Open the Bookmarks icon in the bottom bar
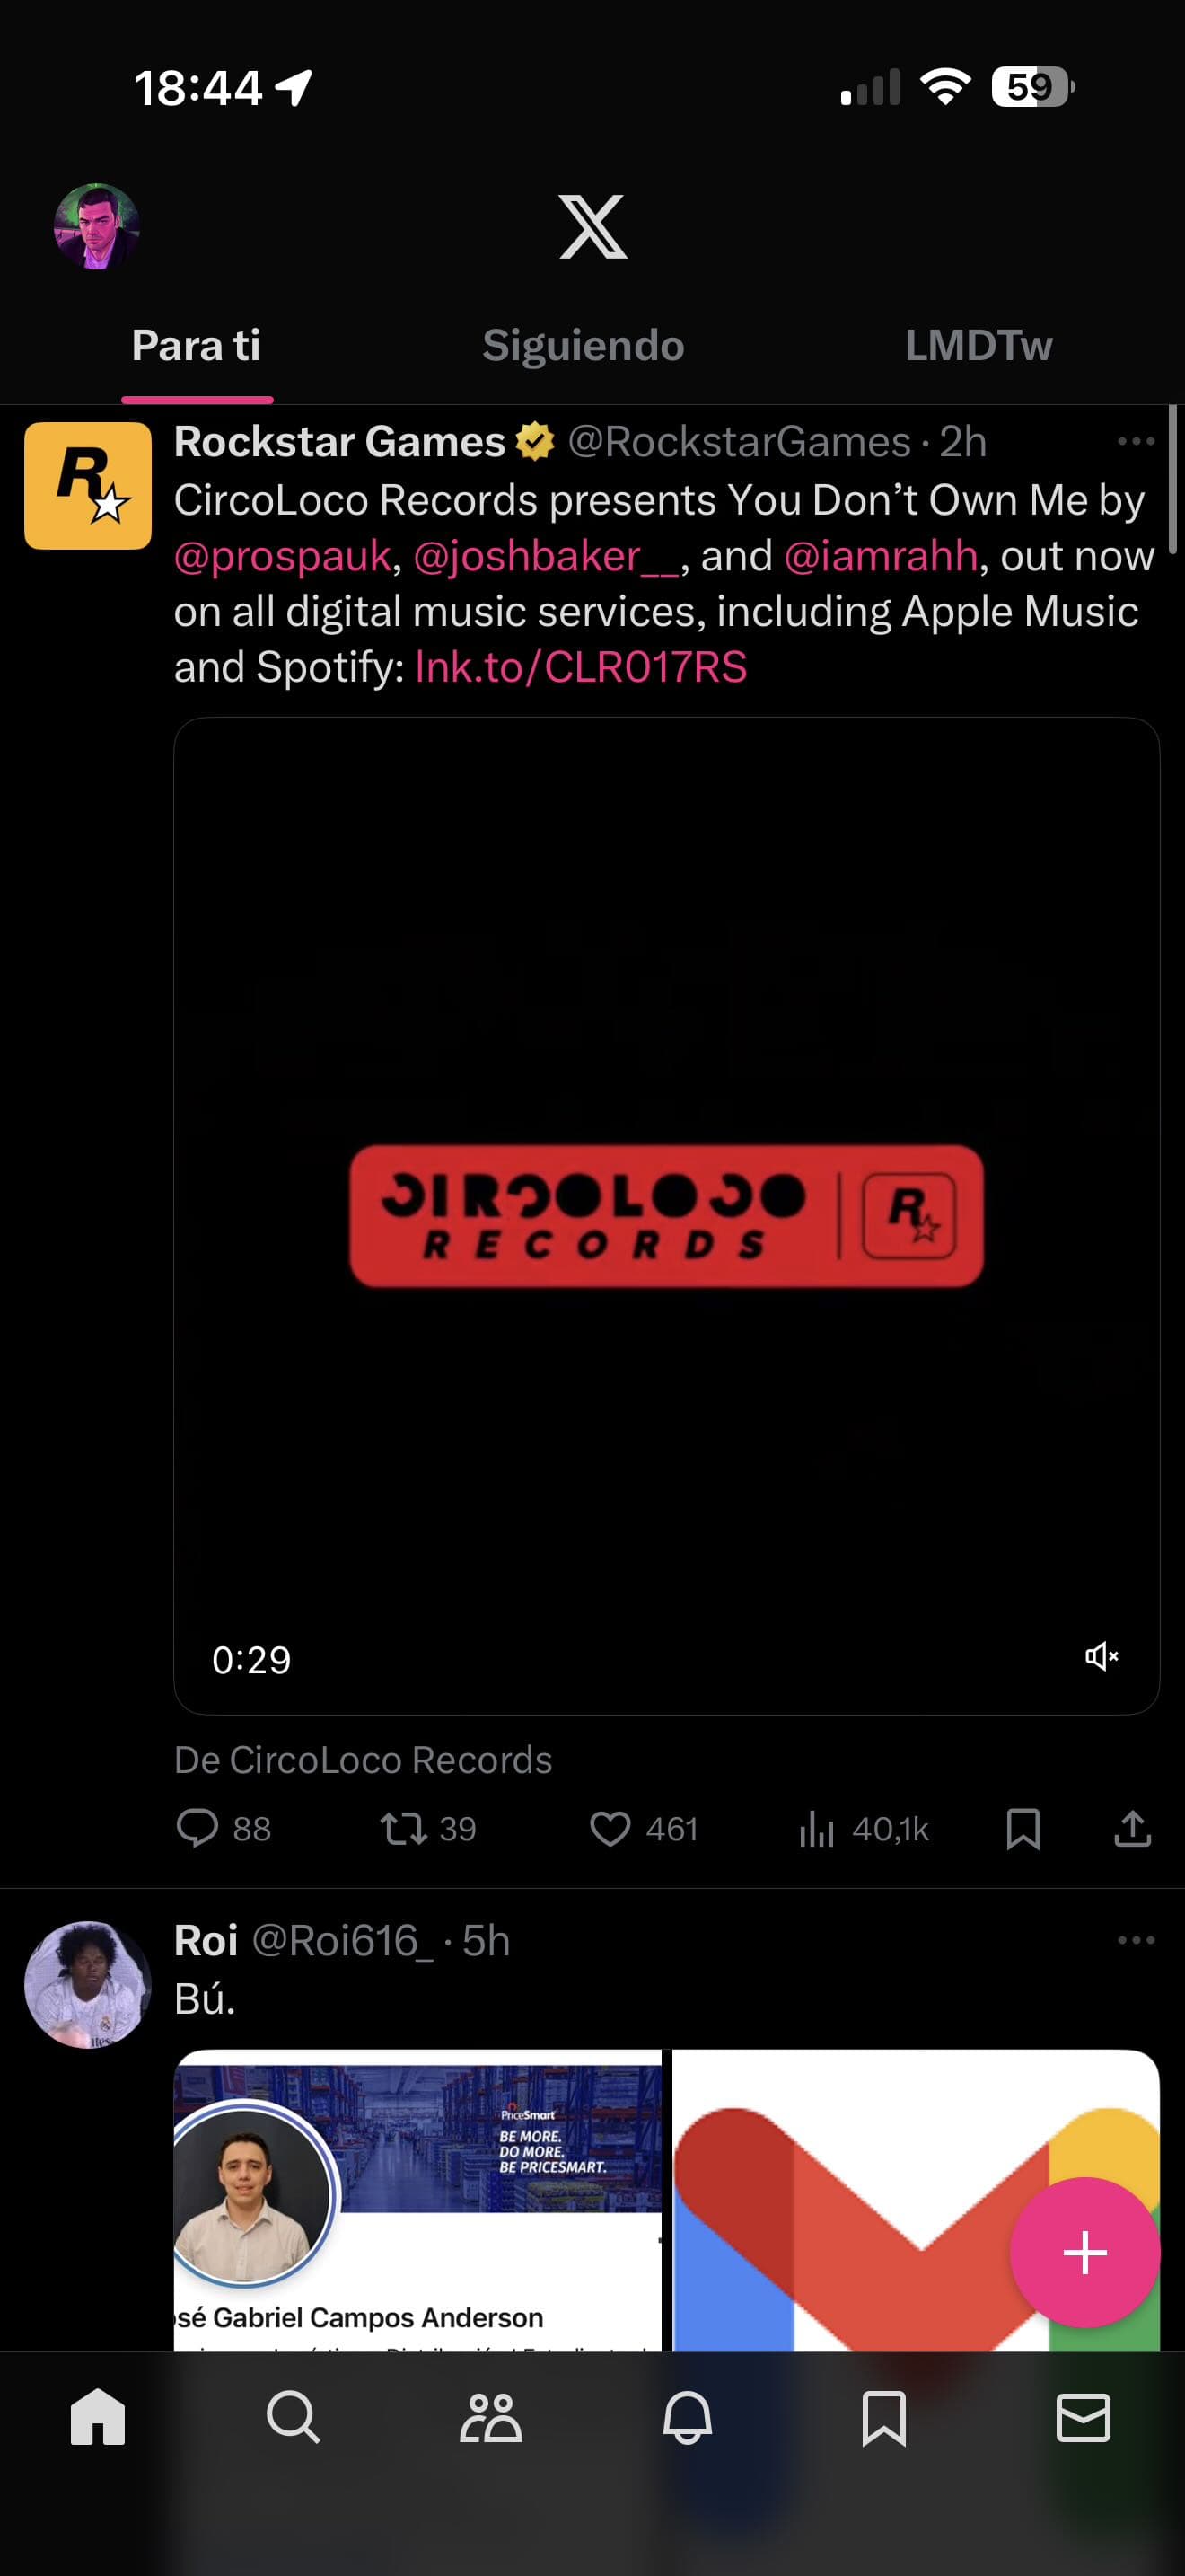This screenshot has width=1185, height=2576. click(884, 2418)
